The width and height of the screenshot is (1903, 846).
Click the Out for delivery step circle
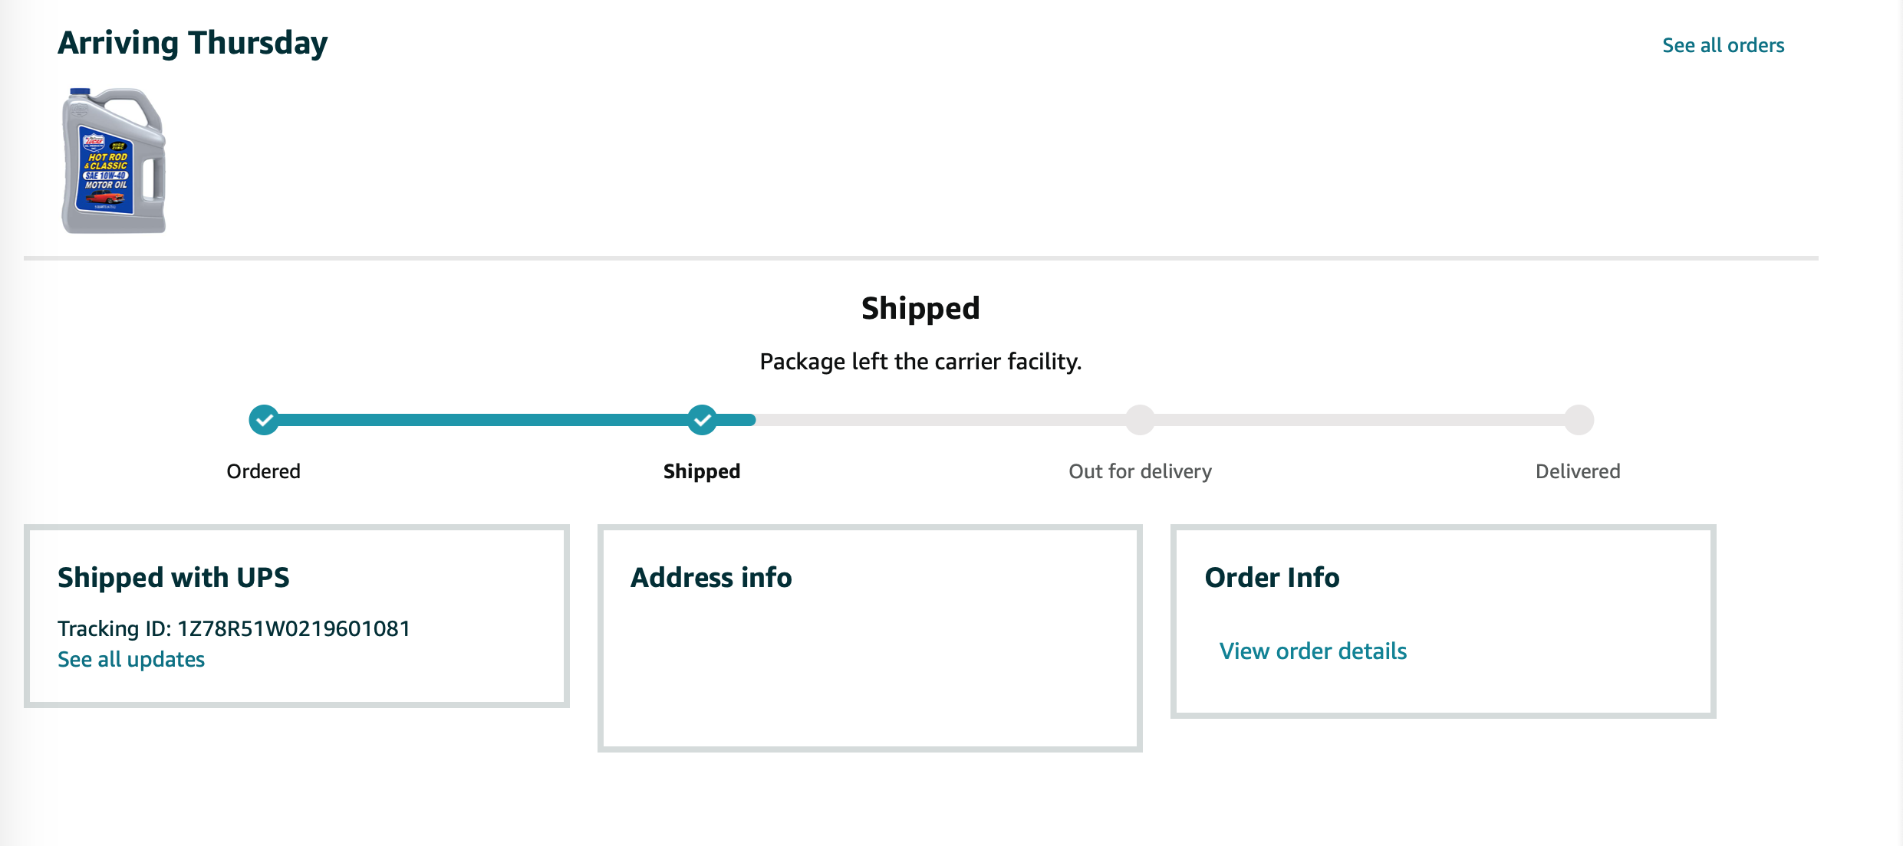click(1141, 420)
